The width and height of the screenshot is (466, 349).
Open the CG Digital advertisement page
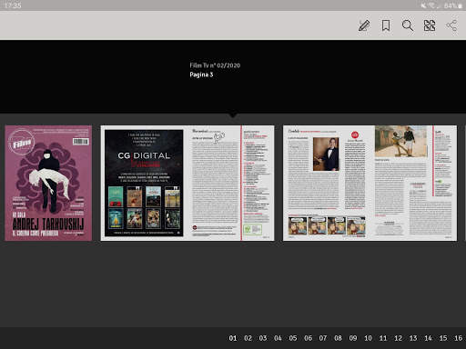point(144,183)
